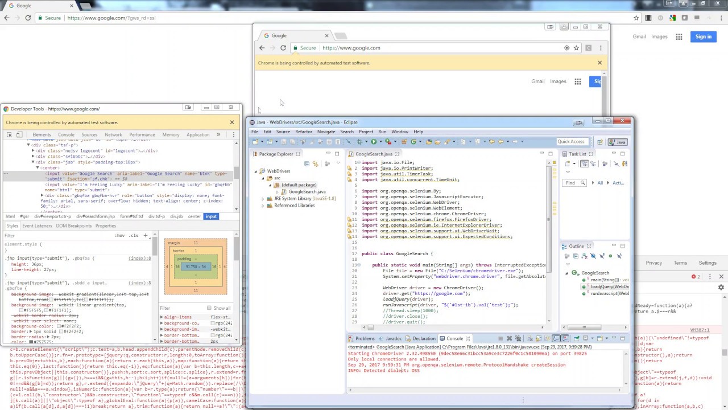Image resolution: width=728 pixels, height=410 pixels.
Task: Click the Java perspective button in Eclipse
Action: (x=618, y=142)
